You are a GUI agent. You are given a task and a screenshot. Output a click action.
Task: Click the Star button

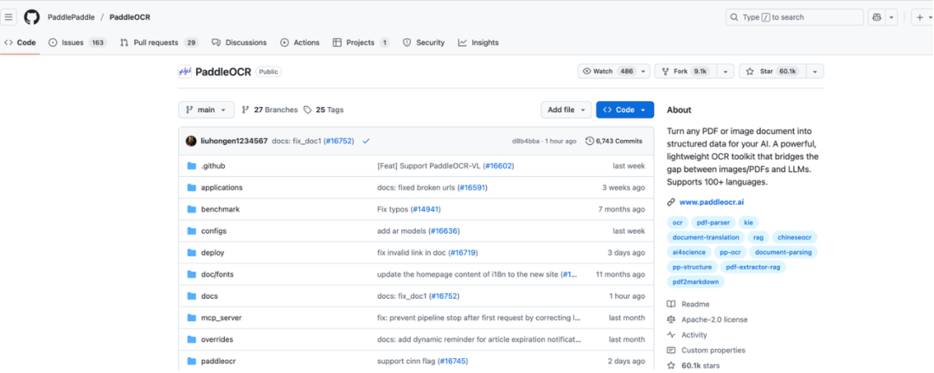click(x=772, y=72)
